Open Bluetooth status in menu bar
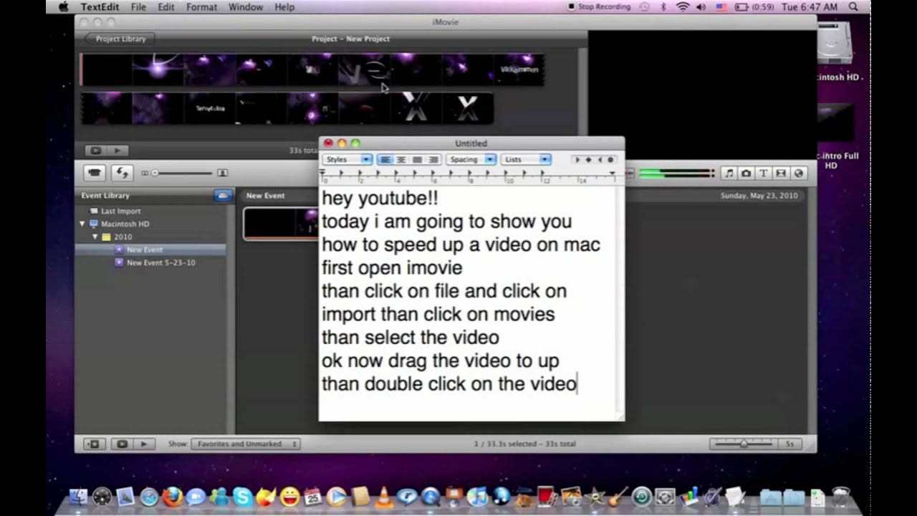917x516 pixels. (x=663, y=6)
